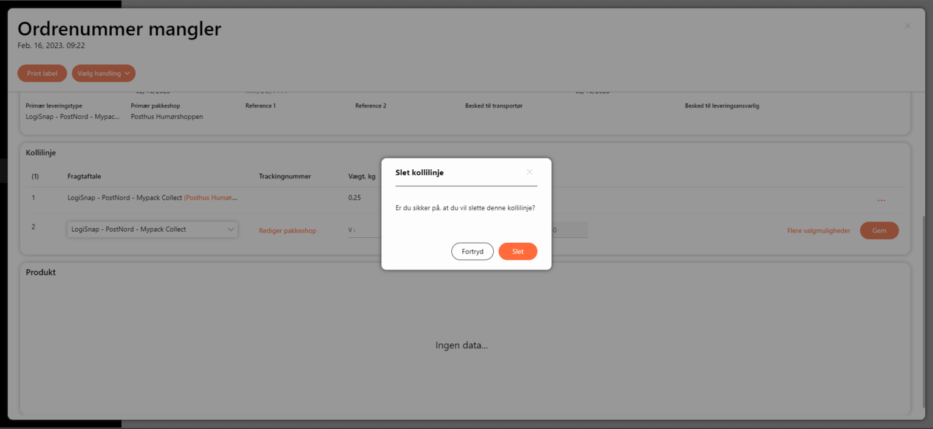Click the Flere valgmuligheder link
This screenshot has height=429, width=933.
[x=818, y=230]
